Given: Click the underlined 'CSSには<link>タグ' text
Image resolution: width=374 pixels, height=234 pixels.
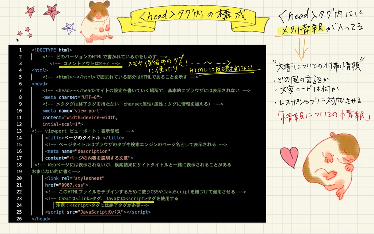Looking at the screenshot, I should (x=80, y=199).
